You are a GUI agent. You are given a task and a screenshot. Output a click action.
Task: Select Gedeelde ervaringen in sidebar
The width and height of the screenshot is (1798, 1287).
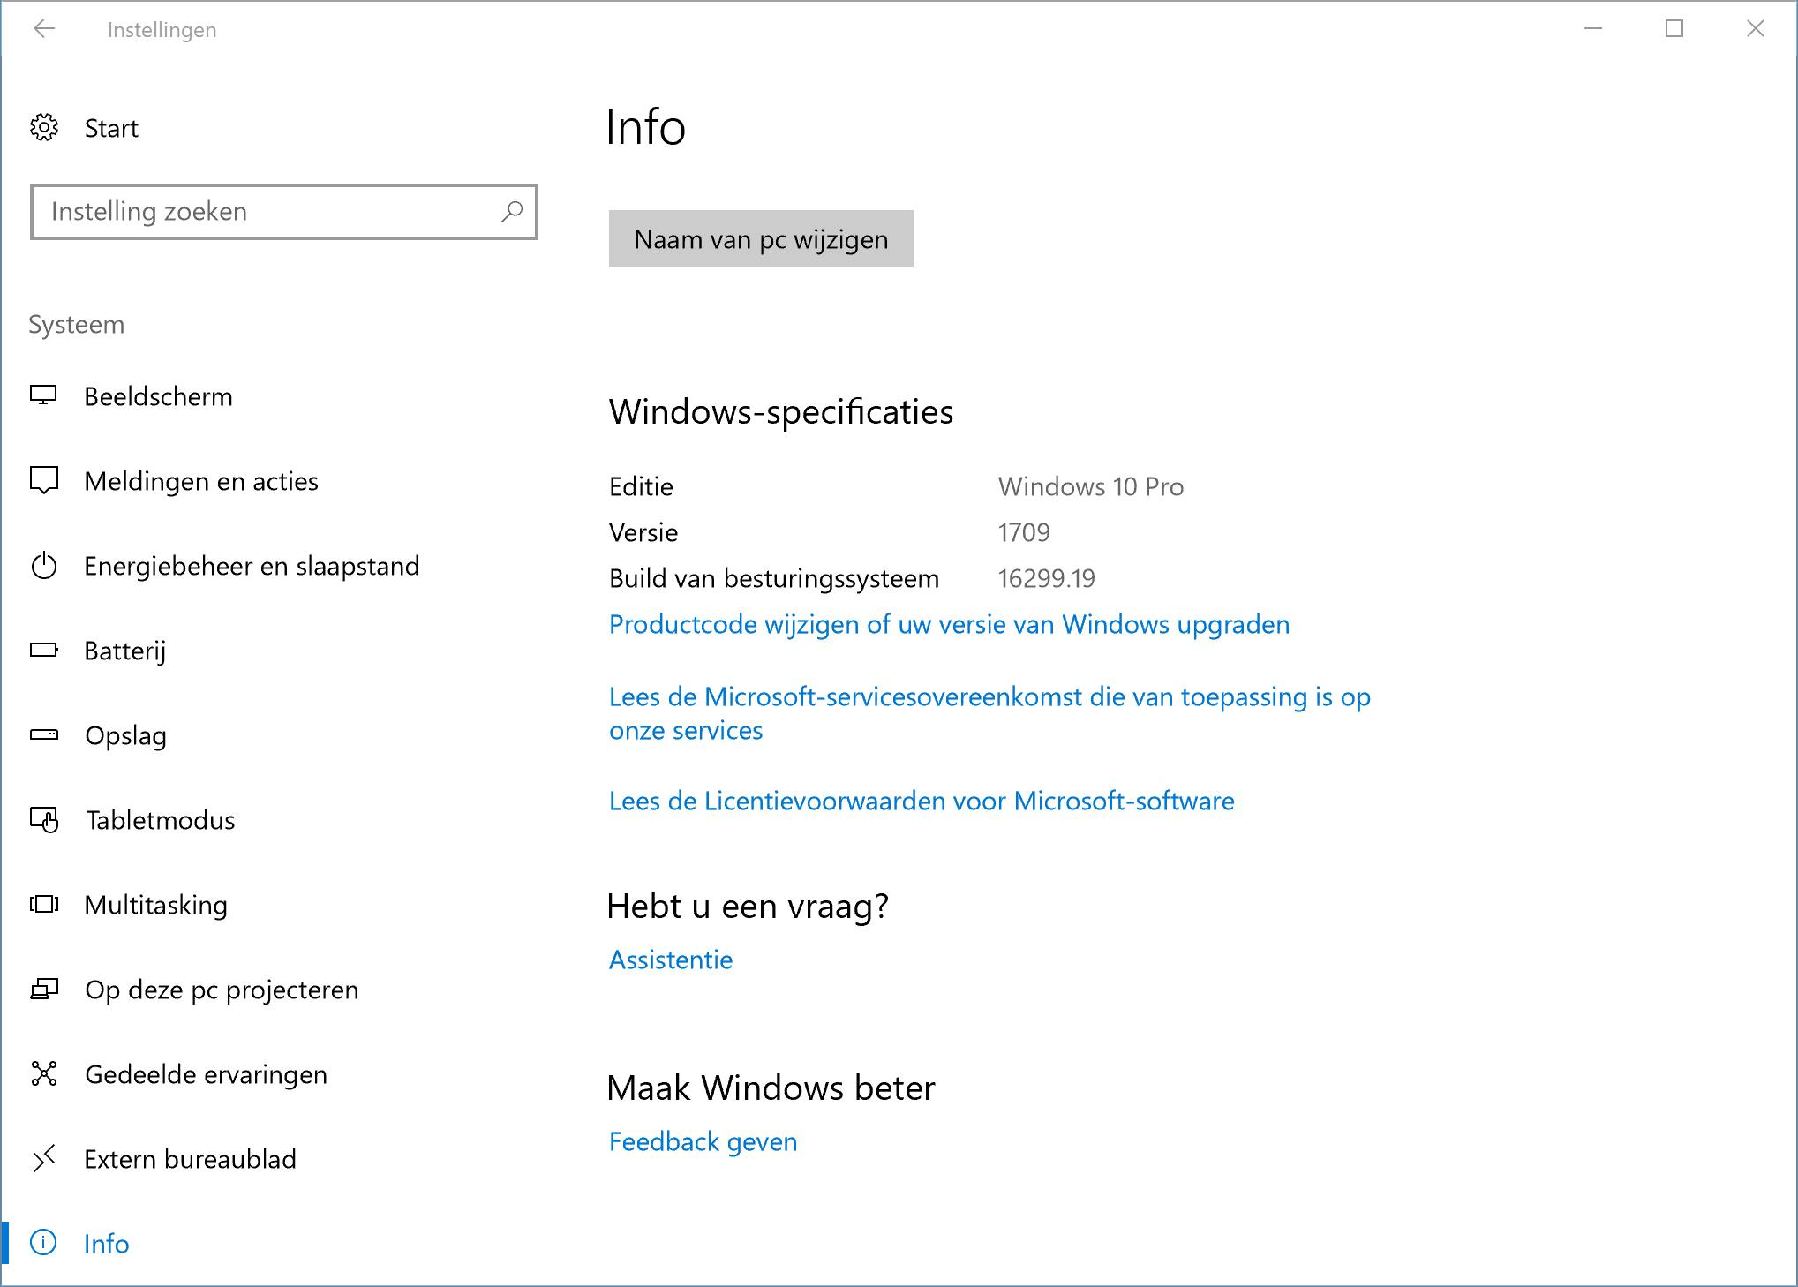pyautogui.click(x=206, y=1074)
